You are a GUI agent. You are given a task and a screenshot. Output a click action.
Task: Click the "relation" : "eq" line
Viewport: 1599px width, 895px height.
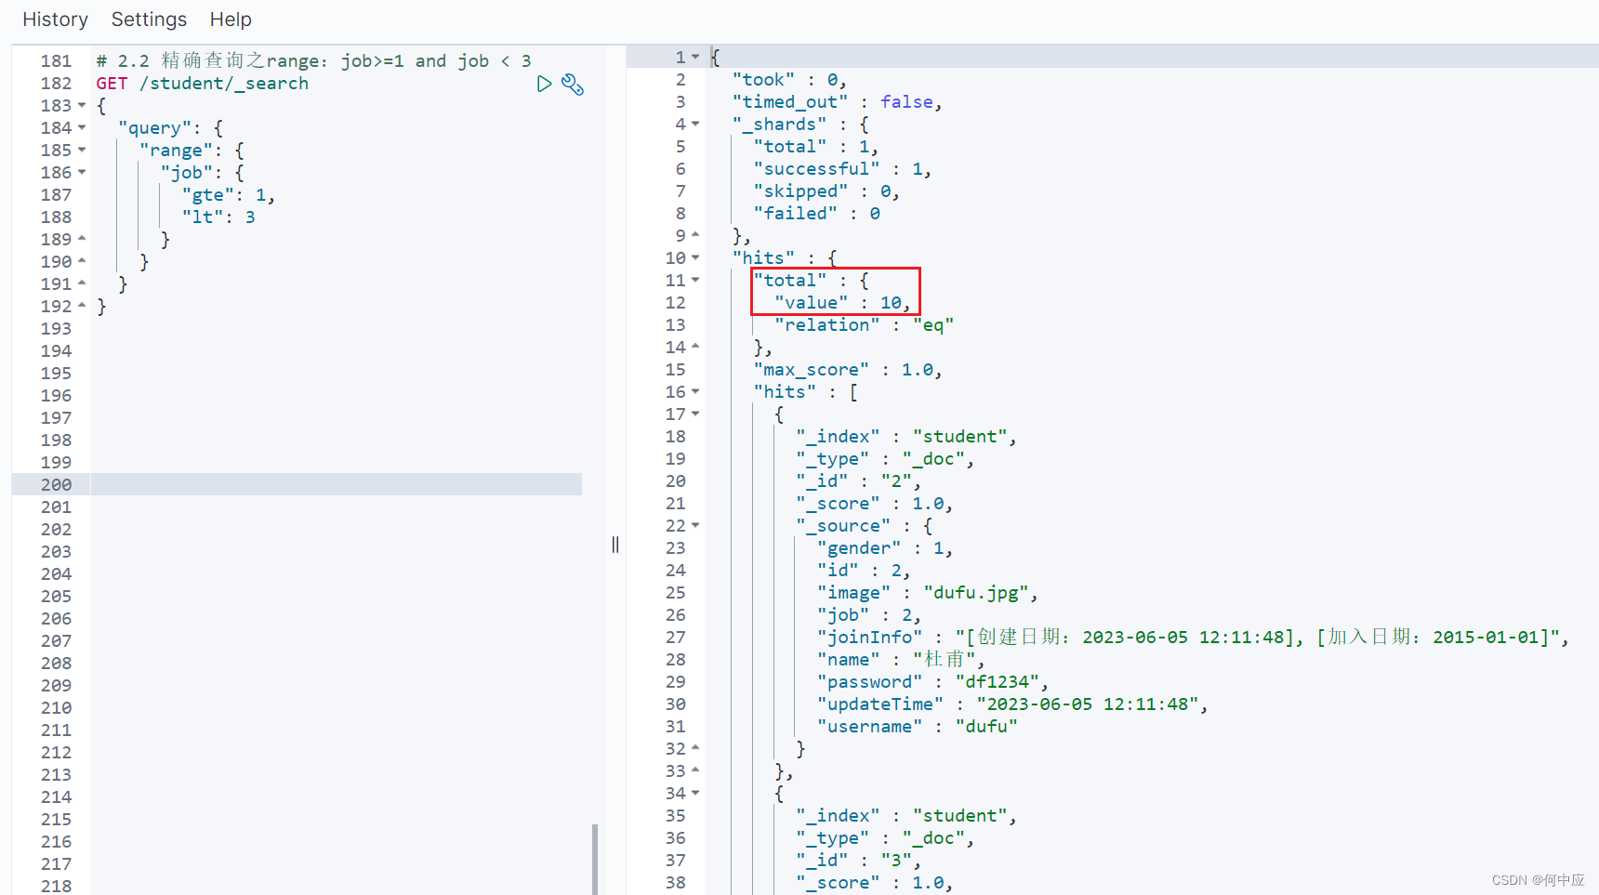click(x=865, y=324)
